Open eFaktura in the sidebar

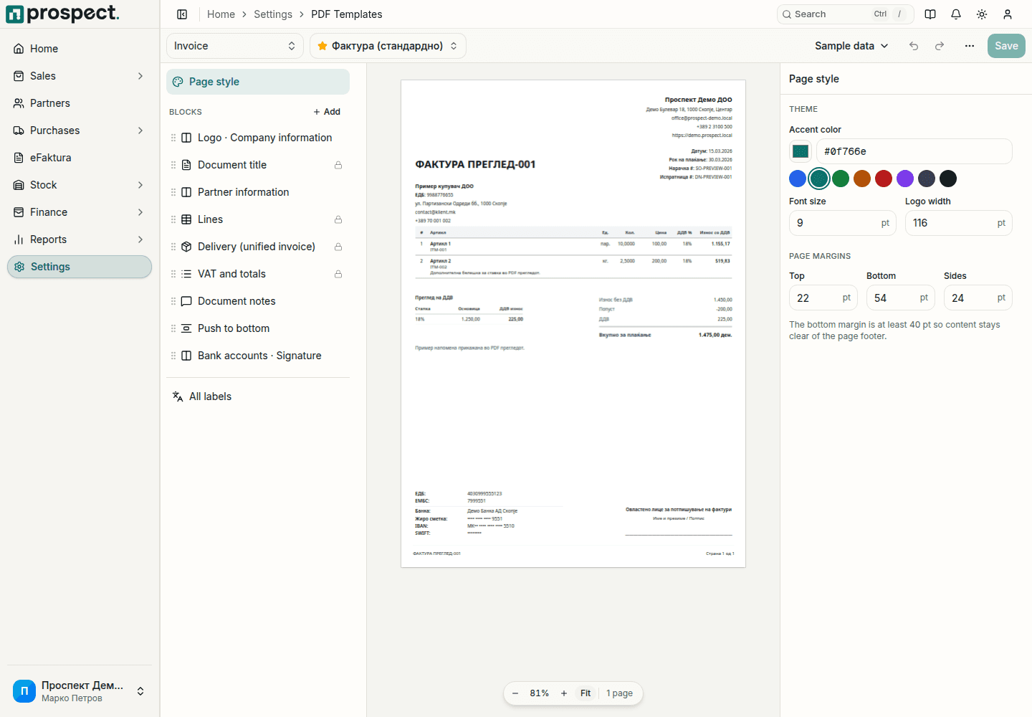[80, 158]
